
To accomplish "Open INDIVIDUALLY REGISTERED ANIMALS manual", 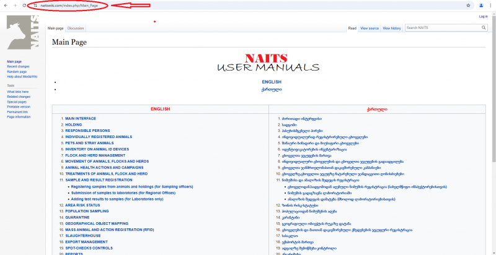I will (99, 137).
